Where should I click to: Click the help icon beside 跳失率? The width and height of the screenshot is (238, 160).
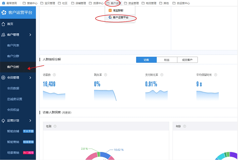[x=104, y=75]
